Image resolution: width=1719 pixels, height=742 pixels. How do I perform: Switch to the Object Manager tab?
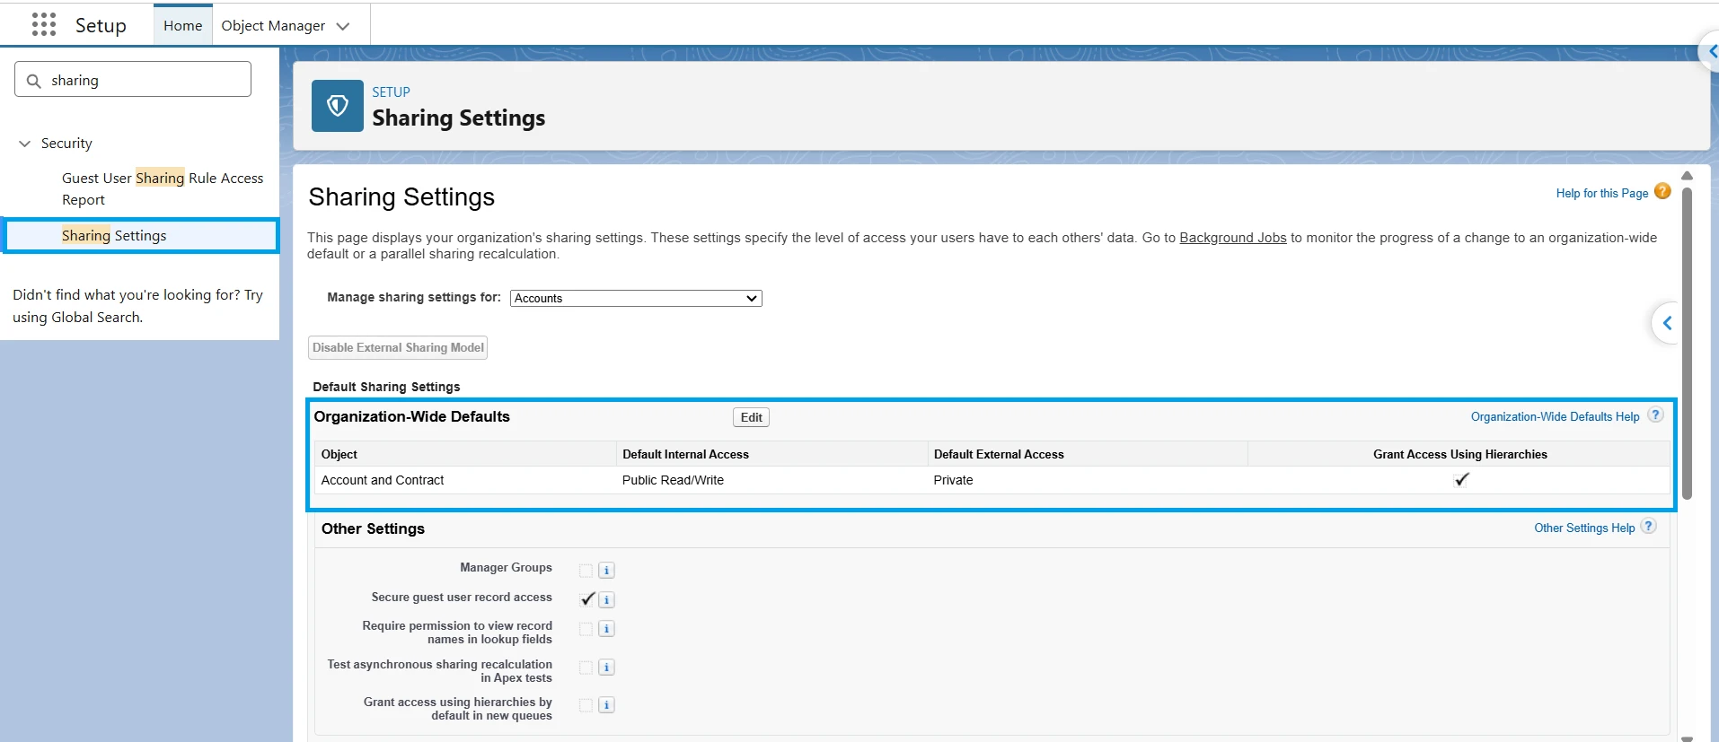pyautogui.click(x=273, y=26)
